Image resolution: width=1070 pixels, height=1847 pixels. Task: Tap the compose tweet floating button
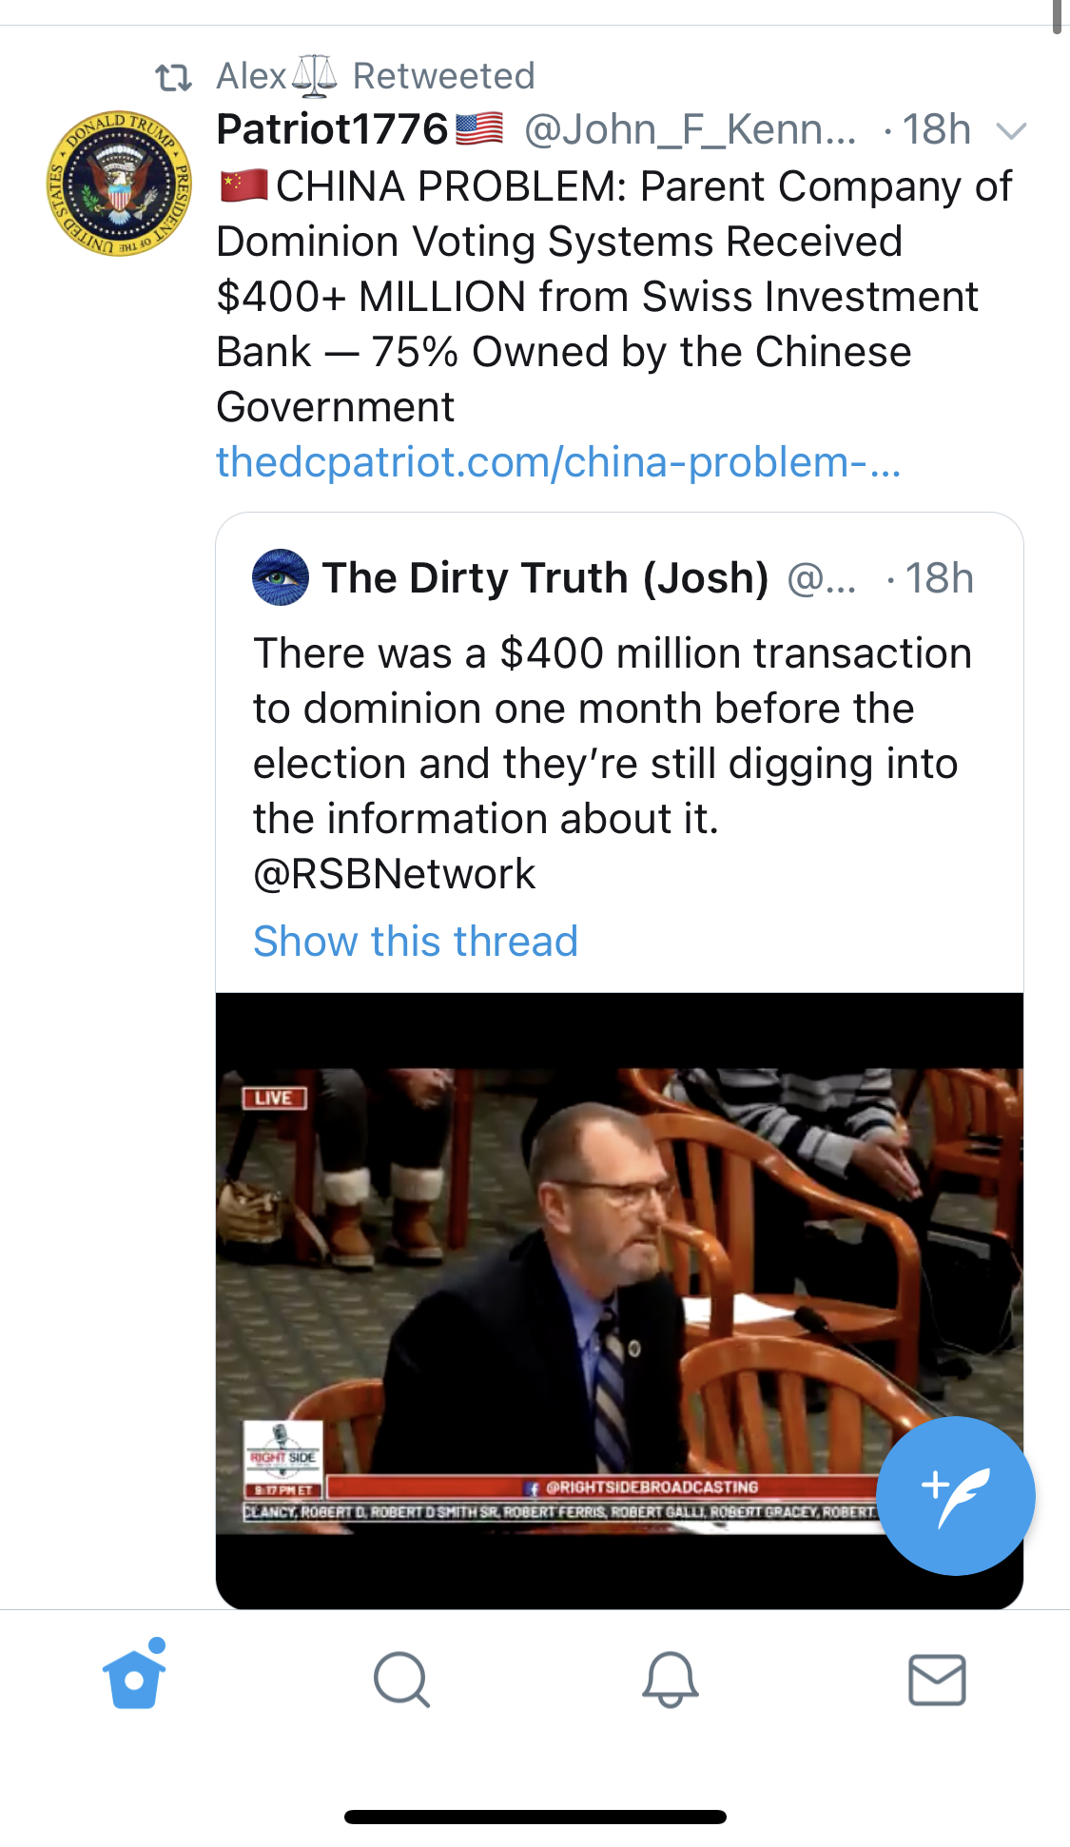(955, 1495)
